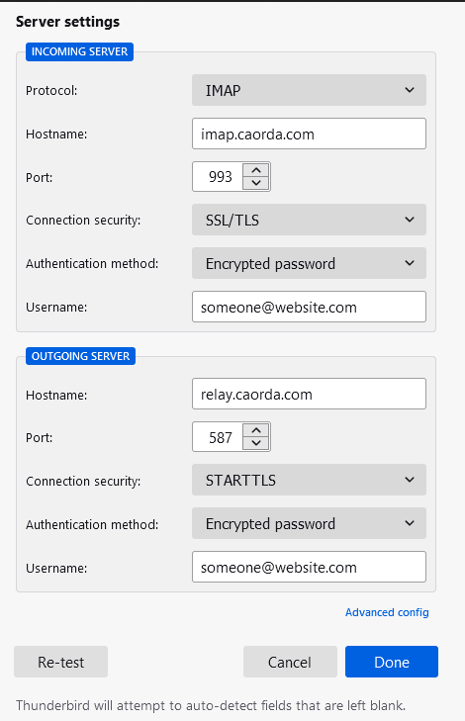
Task: Focus the outgoing port 587 field
Action: pos(218,437)
